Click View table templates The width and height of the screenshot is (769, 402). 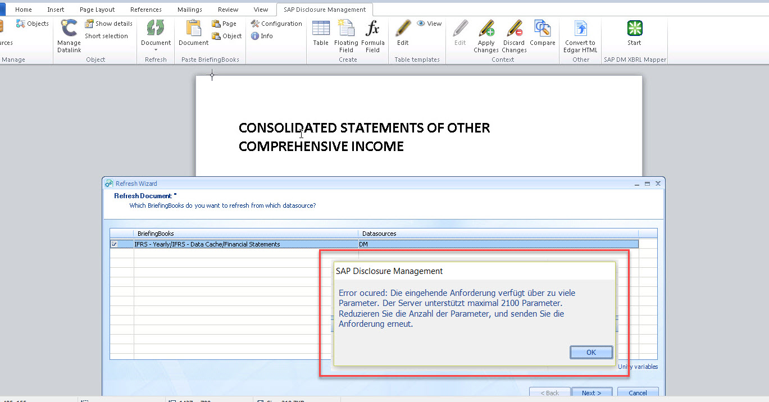pyautogui.click(x=429, y=24)
